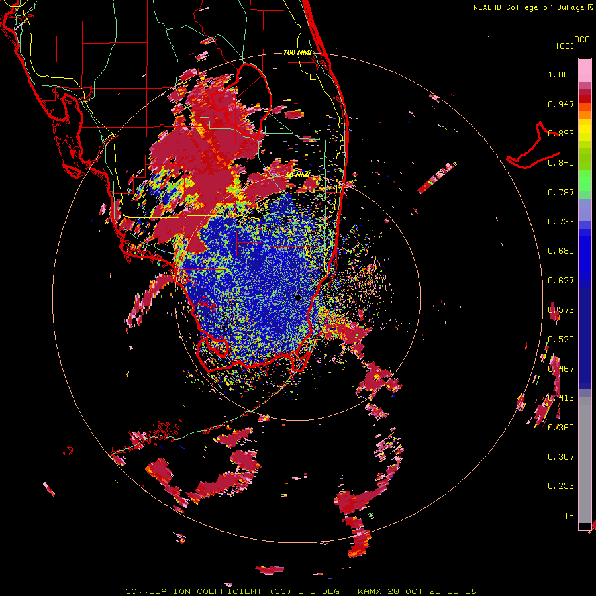596x596 pixels.
Task: Click the TH threshold label
Action: 569,515
